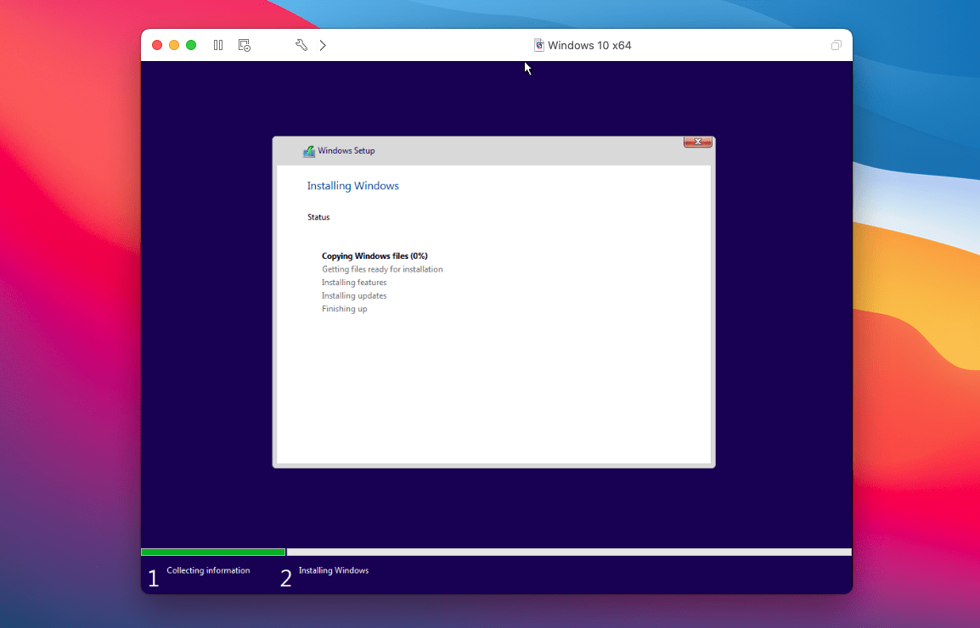
Task: Select 'Copying Windows files (0%)' status line
Action: (375, 255)
